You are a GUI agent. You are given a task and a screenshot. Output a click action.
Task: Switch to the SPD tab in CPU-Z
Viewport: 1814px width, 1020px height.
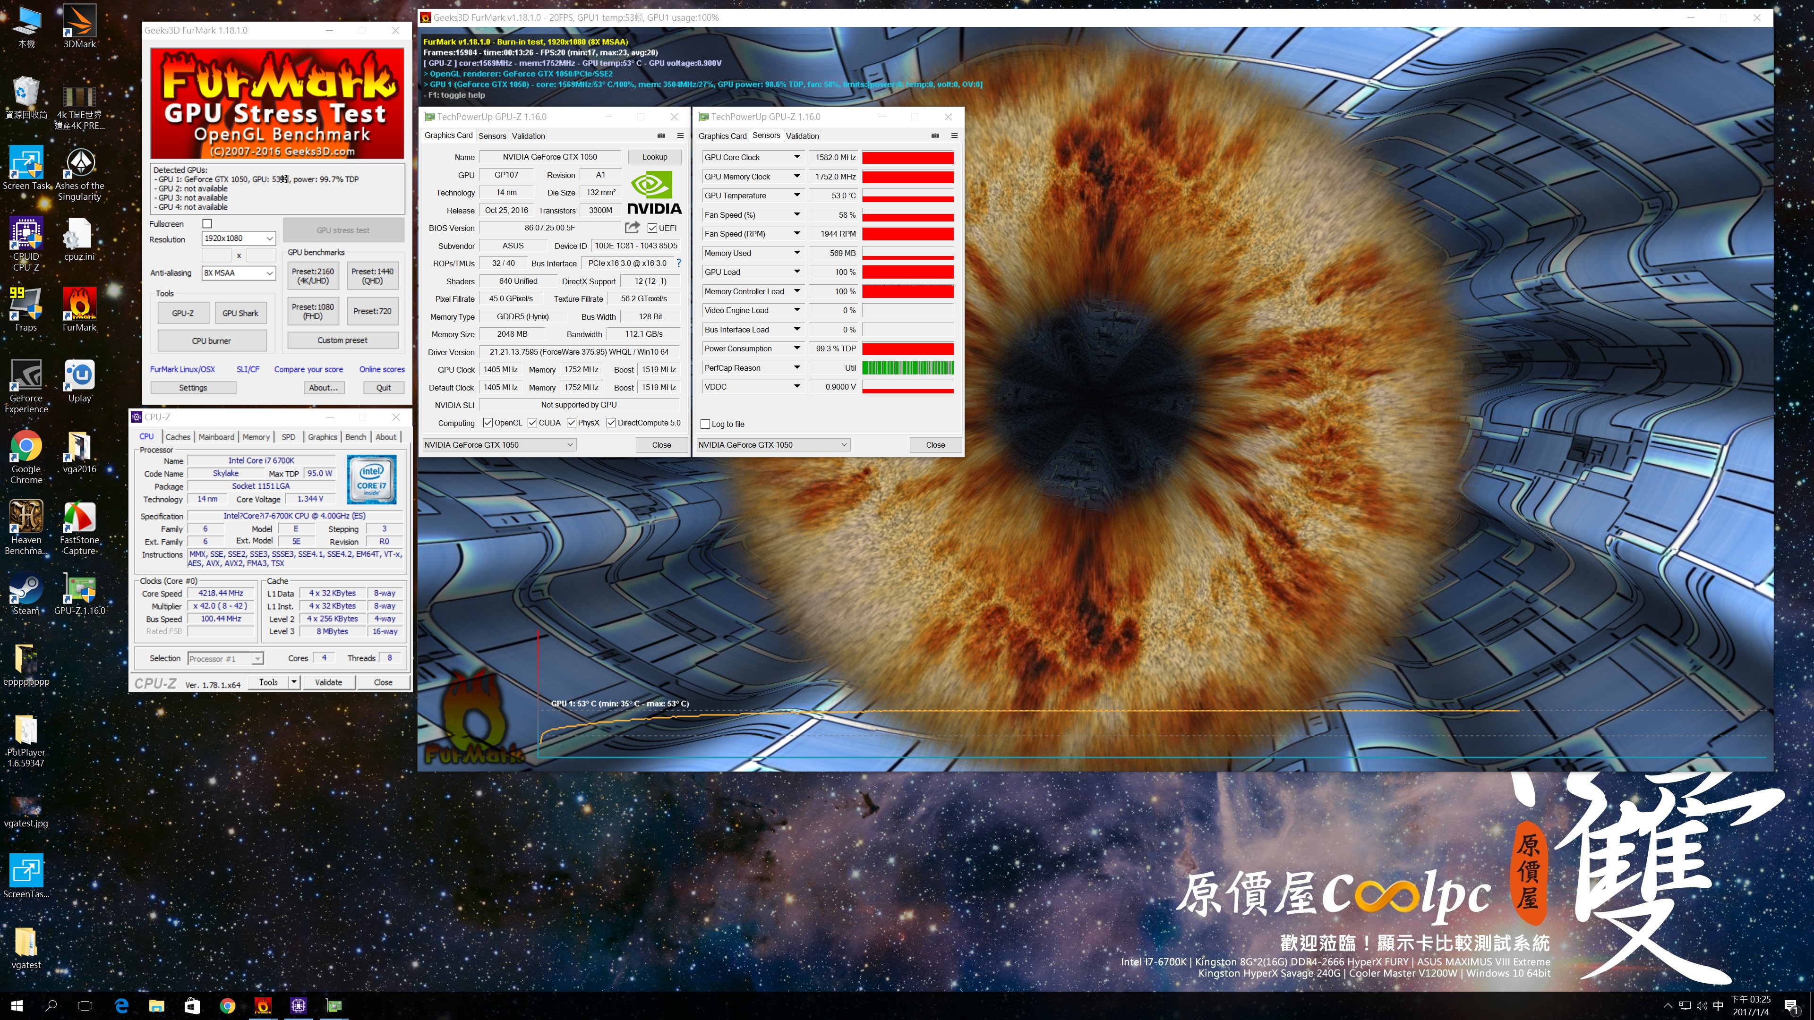coord(289,437)
